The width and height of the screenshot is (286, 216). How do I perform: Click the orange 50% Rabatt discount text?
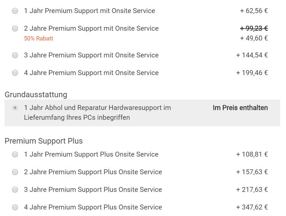38,39
